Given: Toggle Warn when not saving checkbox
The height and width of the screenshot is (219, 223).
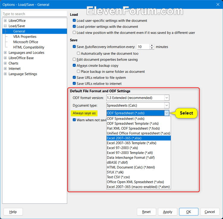Looking at the screenshot, I should point(74,120).
